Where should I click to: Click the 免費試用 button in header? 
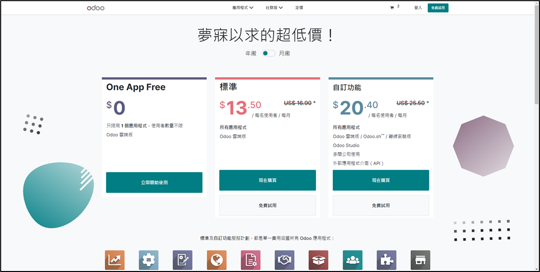tap(438, 7)
